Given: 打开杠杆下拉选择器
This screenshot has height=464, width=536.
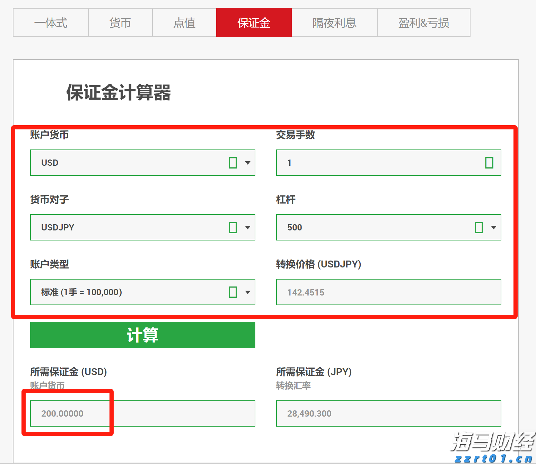Looking at the screenshot, I should click(493, 227).
